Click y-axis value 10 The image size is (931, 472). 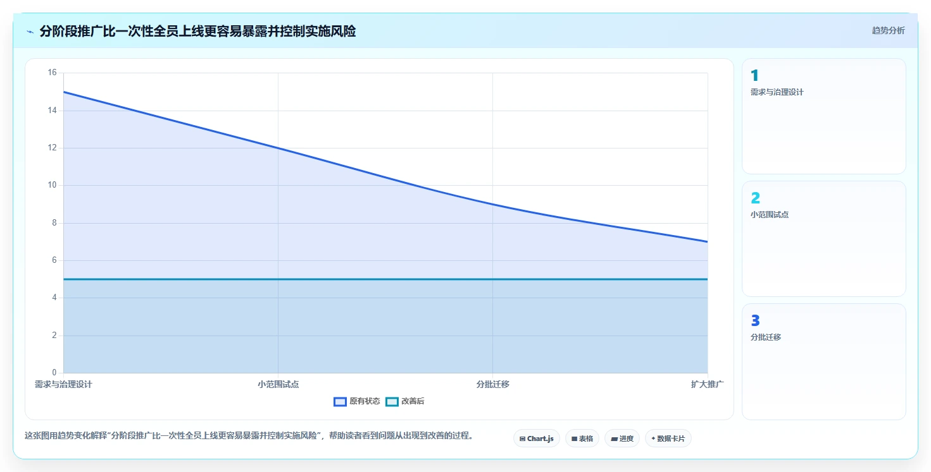tap(52, 185)
